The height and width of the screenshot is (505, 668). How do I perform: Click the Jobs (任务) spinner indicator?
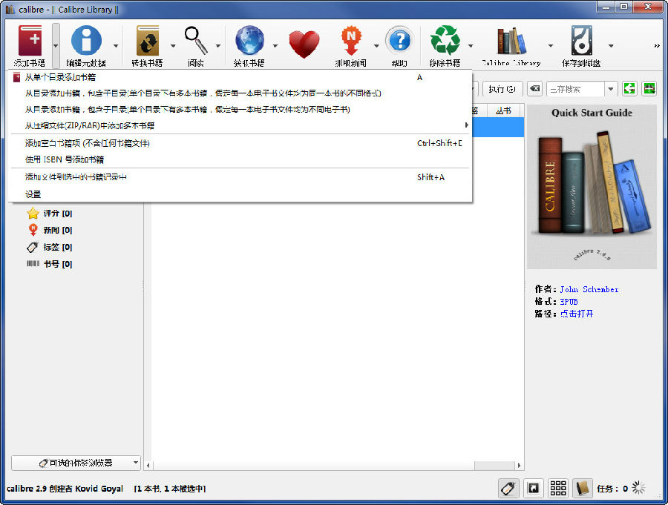click(638, 488)
